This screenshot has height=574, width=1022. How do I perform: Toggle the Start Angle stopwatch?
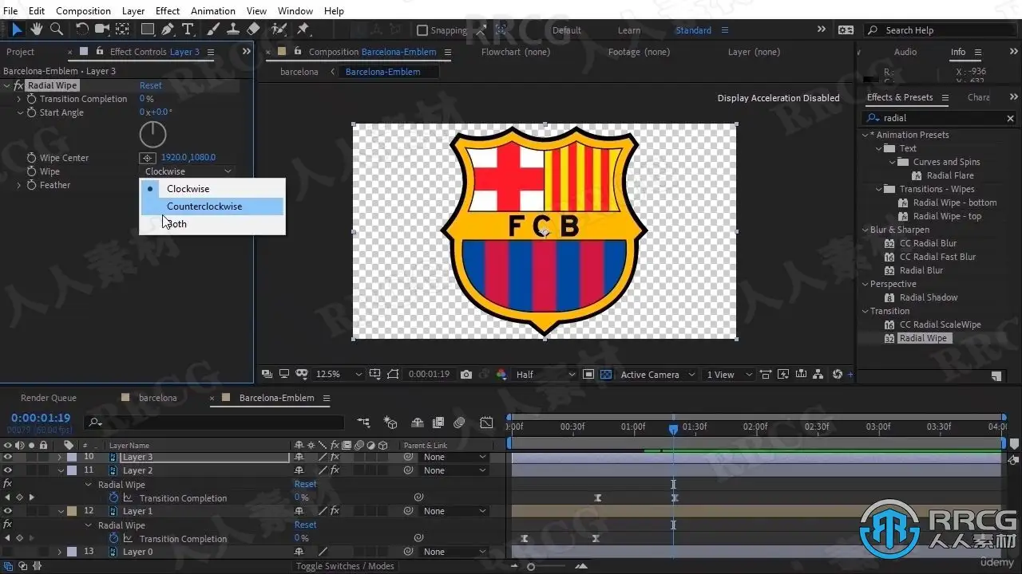point(31,112)
